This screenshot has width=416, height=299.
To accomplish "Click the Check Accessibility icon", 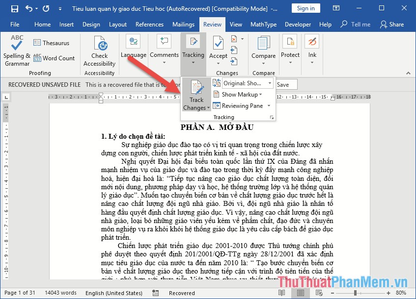I will pyautogui.click(x=100, y=46).
